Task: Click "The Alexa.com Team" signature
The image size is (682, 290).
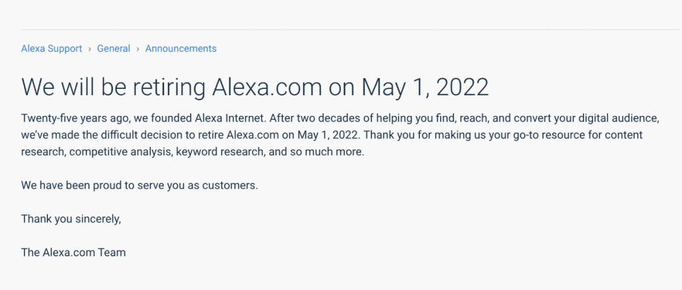Action: click(x=73, y=252)
